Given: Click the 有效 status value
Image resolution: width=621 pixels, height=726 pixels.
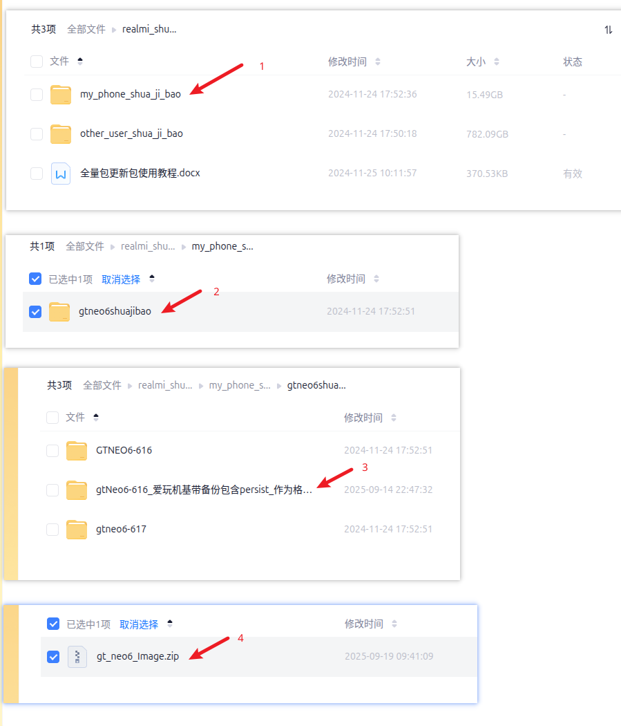Looking at the screenshot, I should coord(573,174).
